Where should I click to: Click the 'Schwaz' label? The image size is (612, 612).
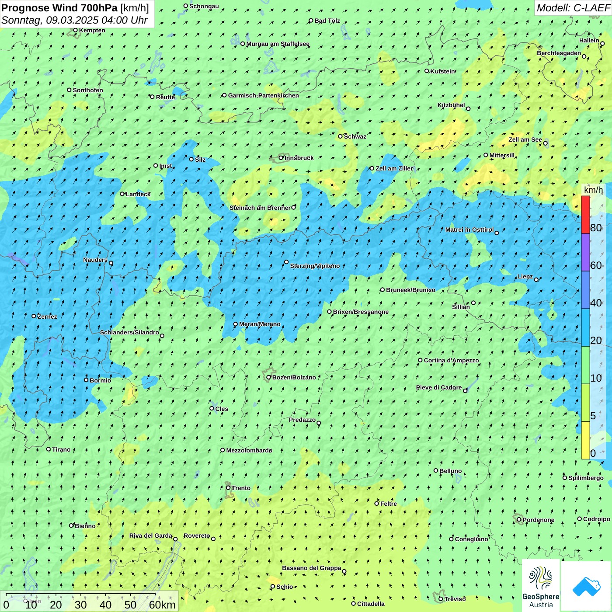(355, 136)
